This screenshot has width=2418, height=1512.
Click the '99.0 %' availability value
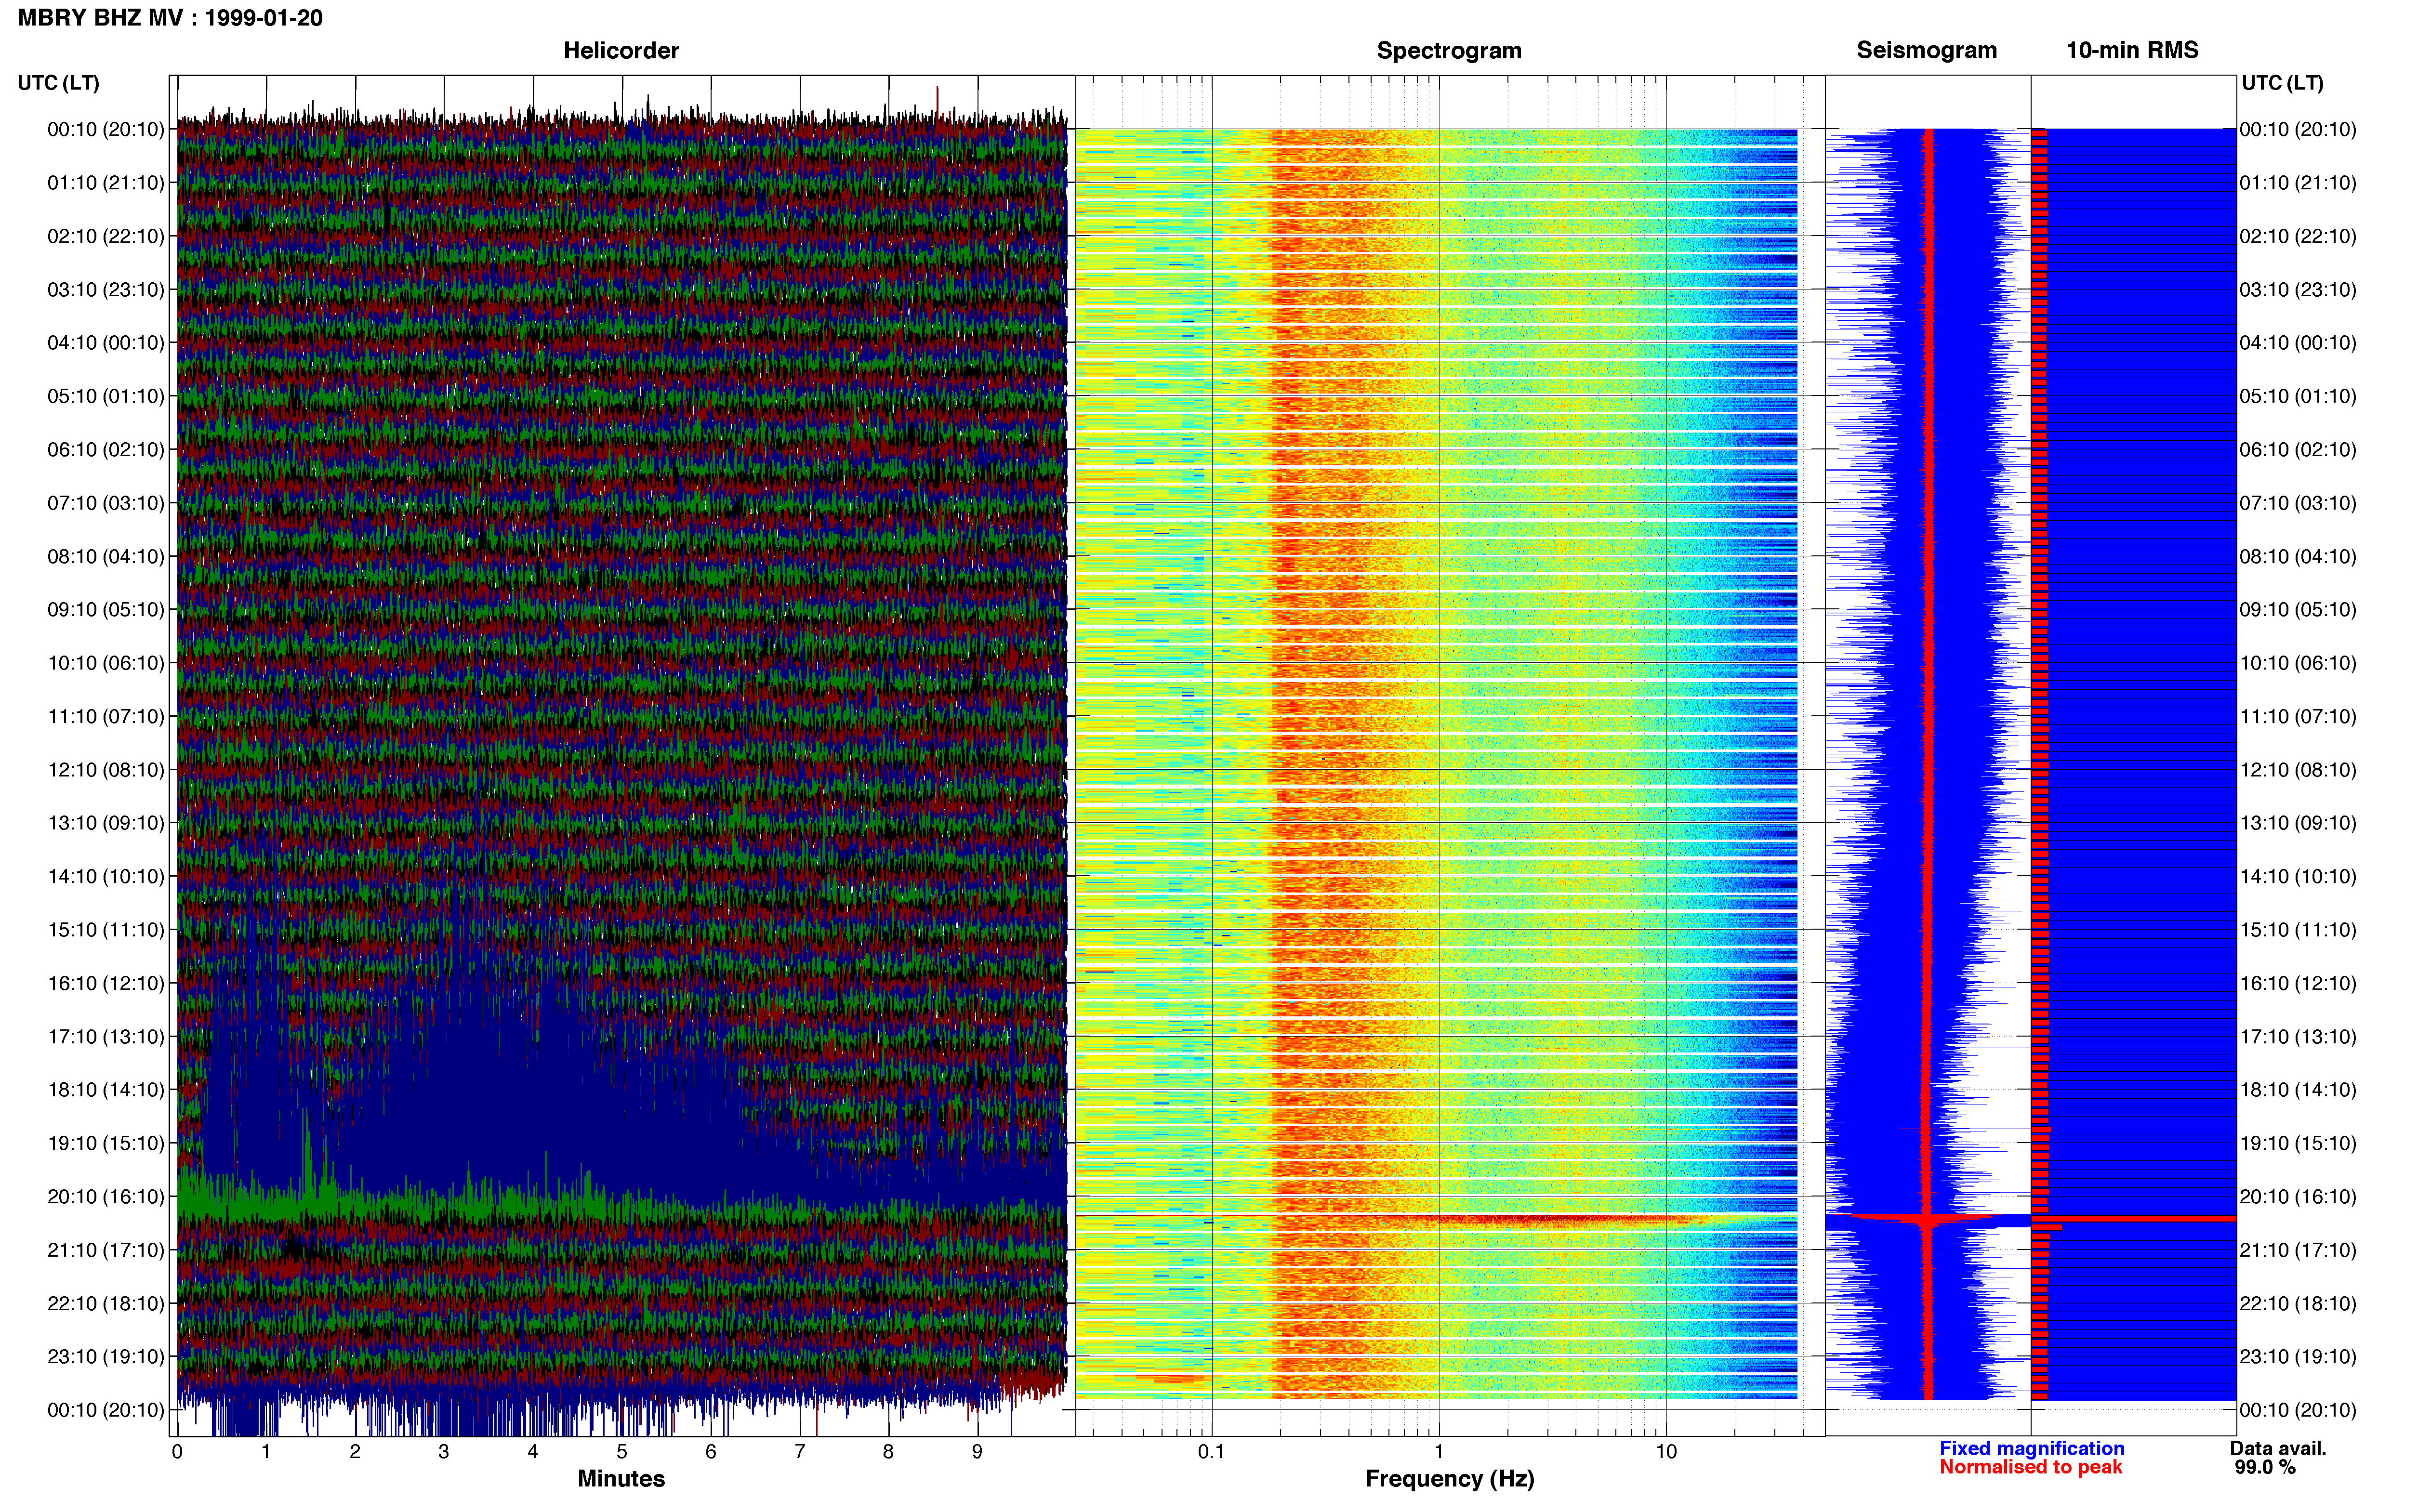(2265, 1468)
